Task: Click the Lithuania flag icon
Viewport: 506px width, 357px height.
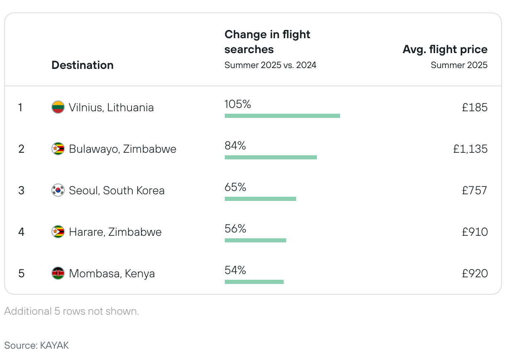Action: 58,108
